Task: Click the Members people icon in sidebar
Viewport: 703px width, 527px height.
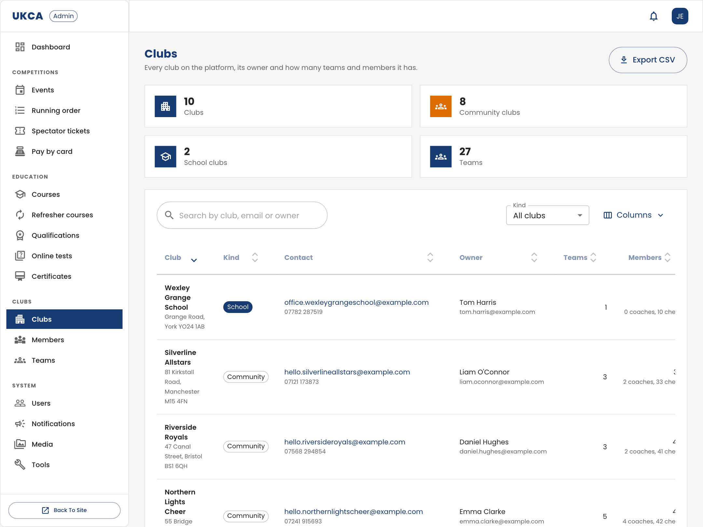Action: pos(20,340)
